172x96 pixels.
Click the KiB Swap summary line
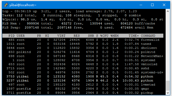78,28
